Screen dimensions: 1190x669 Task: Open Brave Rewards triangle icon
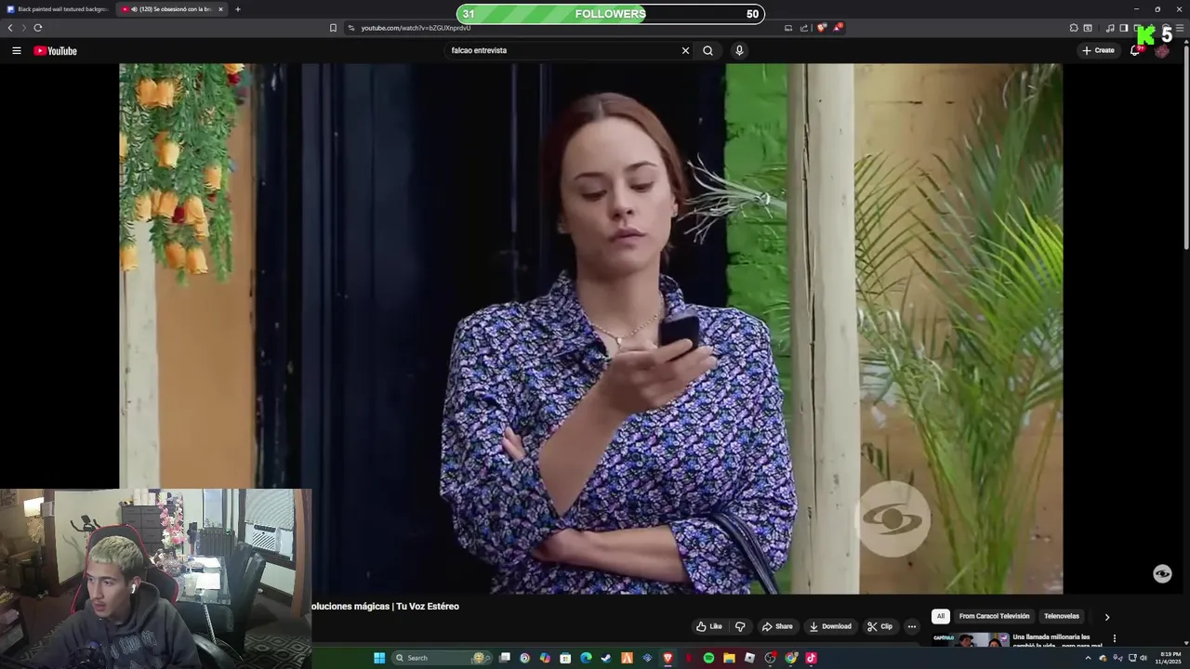click(x=838, y=28)
